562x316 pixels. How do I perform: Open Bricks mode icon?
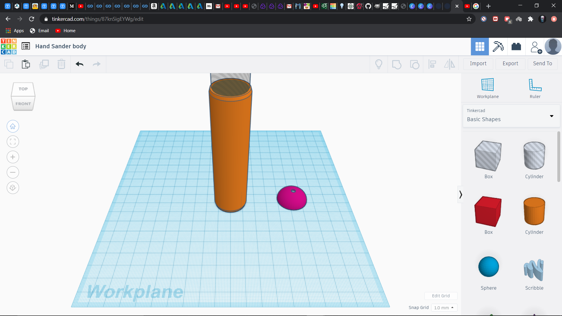[x=516, y=46]
